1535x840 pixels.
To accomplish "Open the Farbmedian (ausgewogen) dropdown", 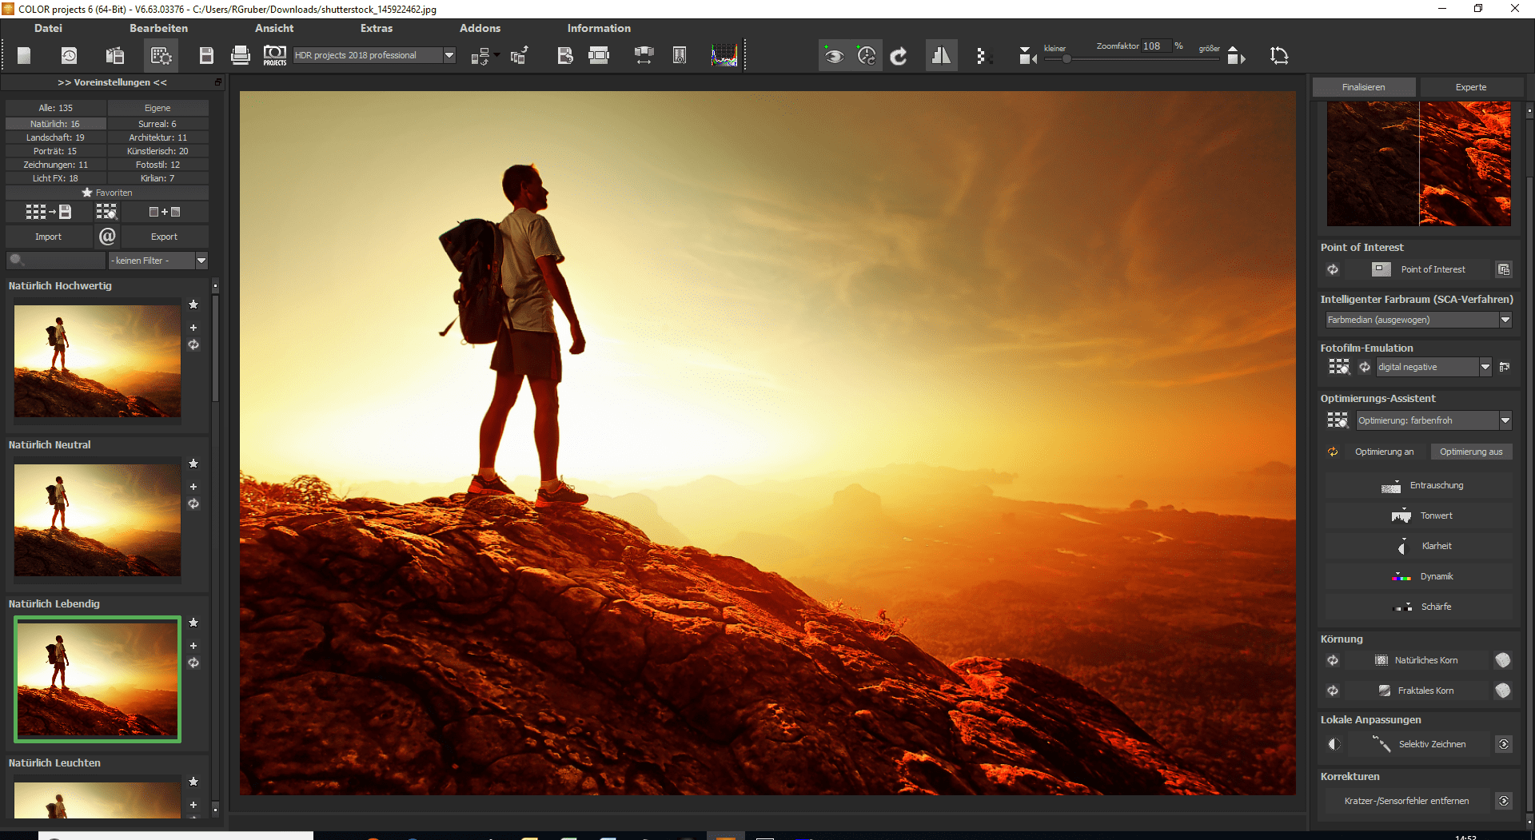I will coord(1506,320).
